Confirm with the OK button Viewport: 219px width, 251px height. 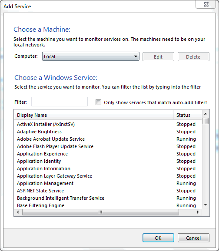[x=158, y=238]
